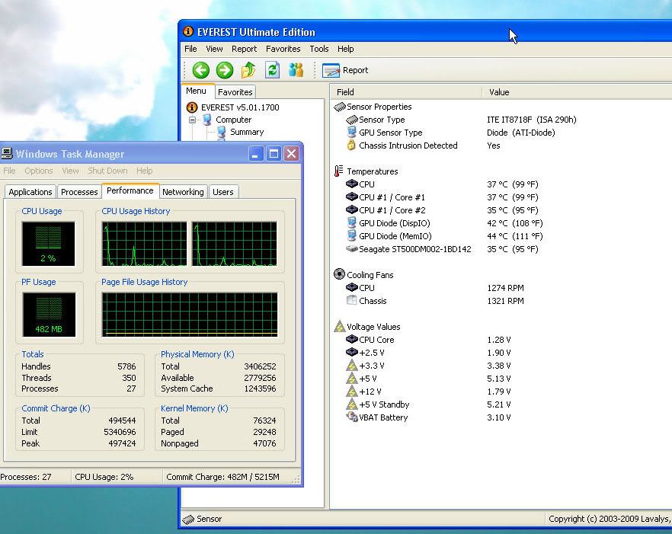Select the Performance tab in Task Manager
Screen dimensions: 672x534
coord(130,190)
